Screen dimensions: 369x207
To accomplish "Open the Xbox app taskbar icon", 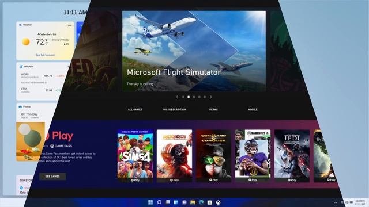I will 219,202.
